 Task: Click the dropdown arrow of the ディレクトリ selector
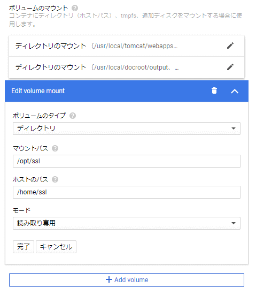(x=234, y=128)
